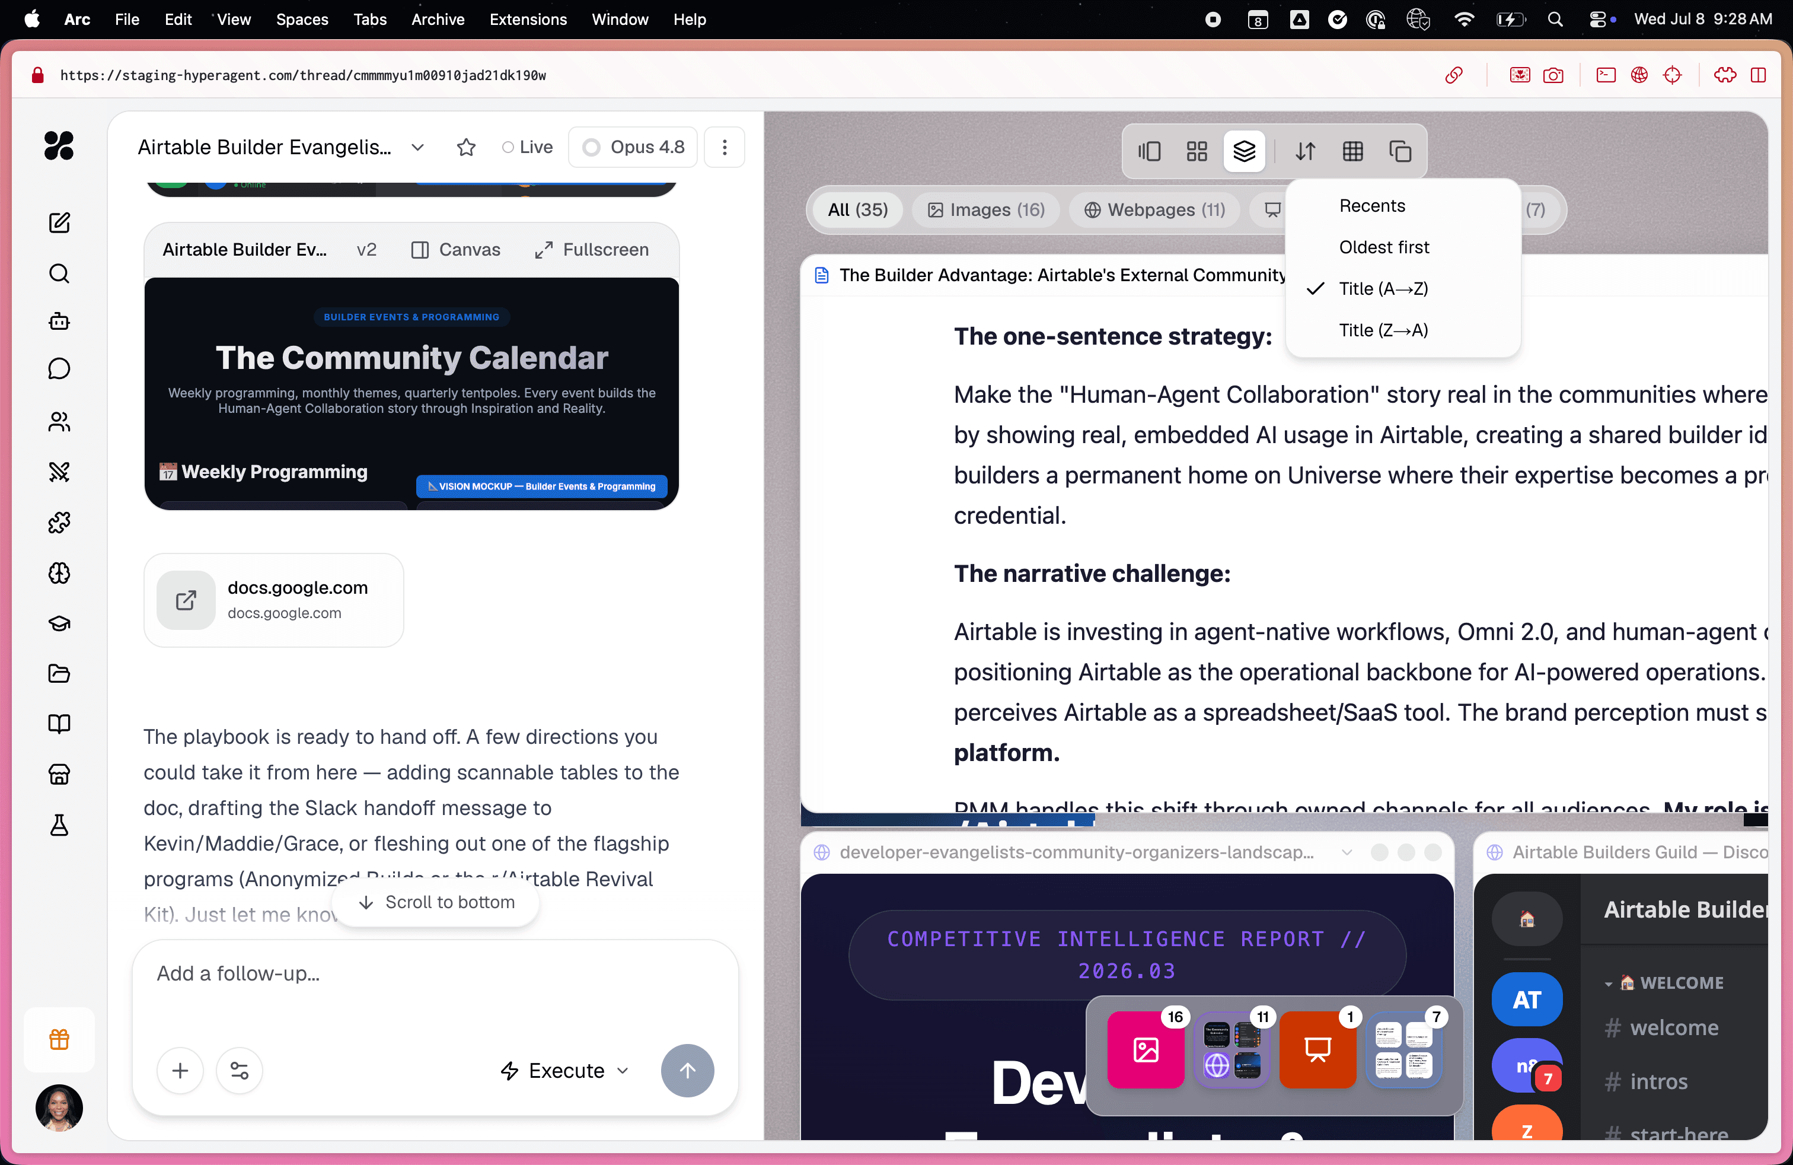Select the All (35) filter tab
The height and width of the screenshot is (1165, 1793).
(857, 209)
